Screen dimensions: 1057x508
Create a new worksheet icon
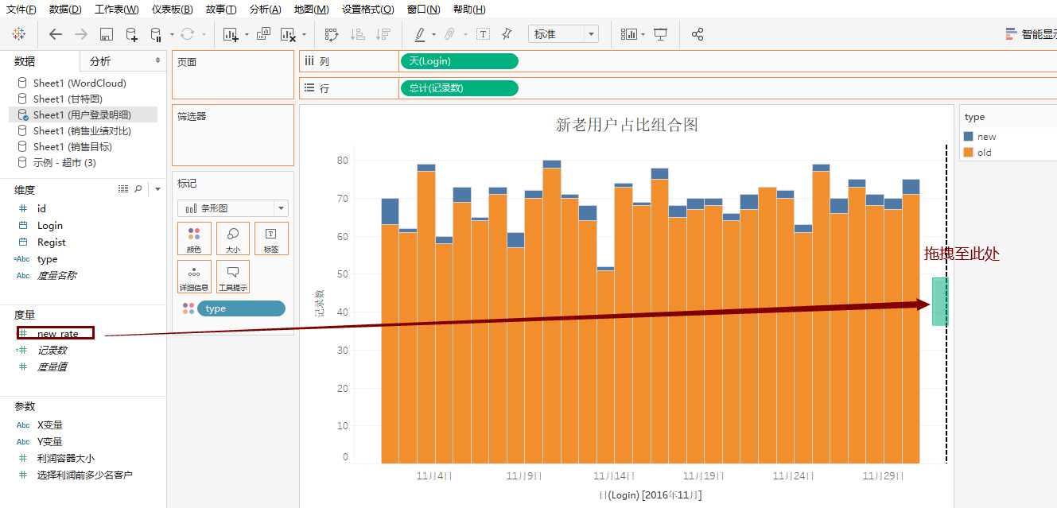coord(231,34)
